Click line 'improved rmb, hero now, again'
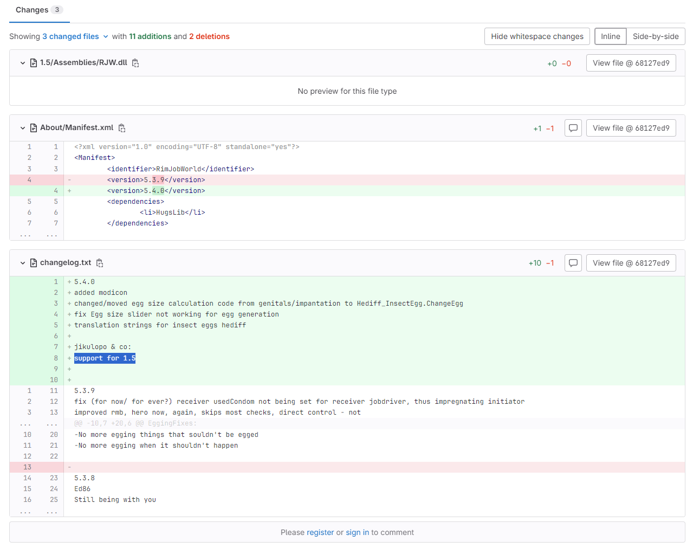Viewport: 693px width, 548px height. coord(217,412)
